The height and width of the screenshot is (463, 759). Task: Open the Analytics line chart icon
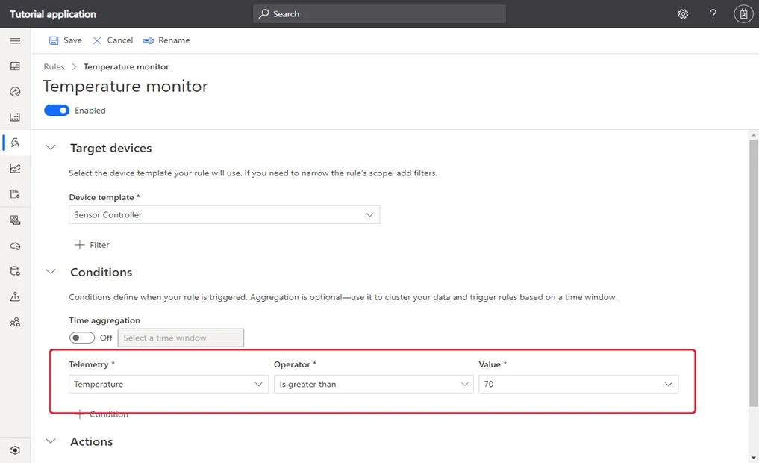pyautogui.click(x=15, y=168)
